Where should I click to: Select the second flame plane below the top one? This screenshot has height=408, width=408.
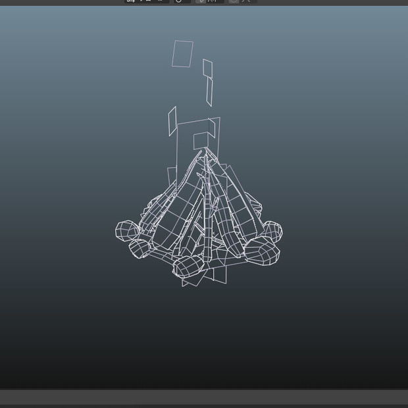208,68
